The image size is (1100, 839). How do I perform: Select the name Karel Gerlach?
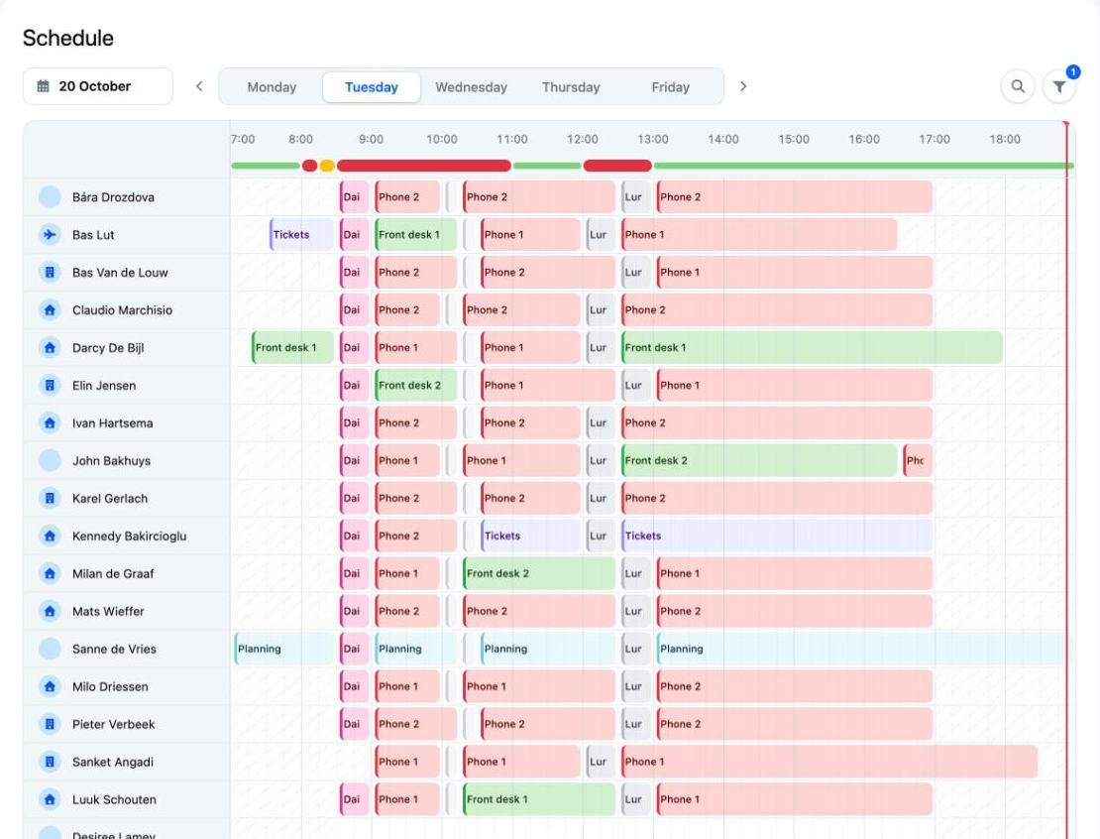point(110,499)
